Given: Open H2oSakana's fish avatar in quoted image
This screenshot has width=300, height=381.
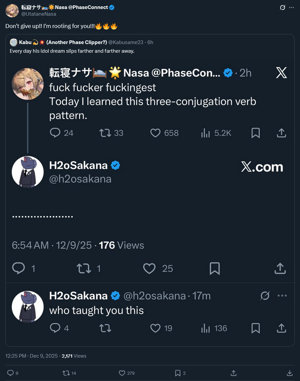Looking at the screenshot, I should click(28, 172).
